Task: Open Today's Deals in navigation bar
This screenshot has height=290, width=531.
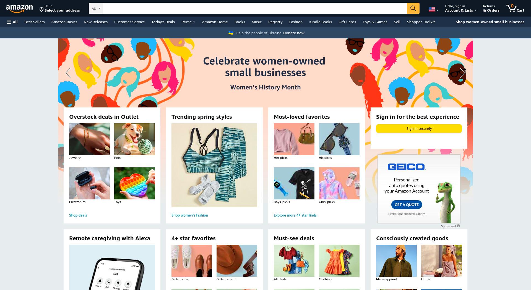Action: (163, 22)
